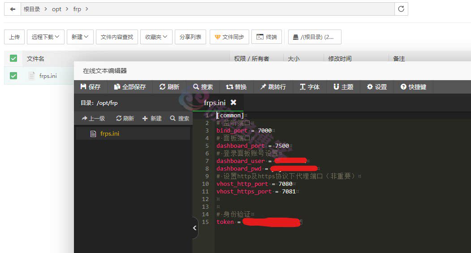
Task: Click frps.ini in the file list
Action: (48, 76)
